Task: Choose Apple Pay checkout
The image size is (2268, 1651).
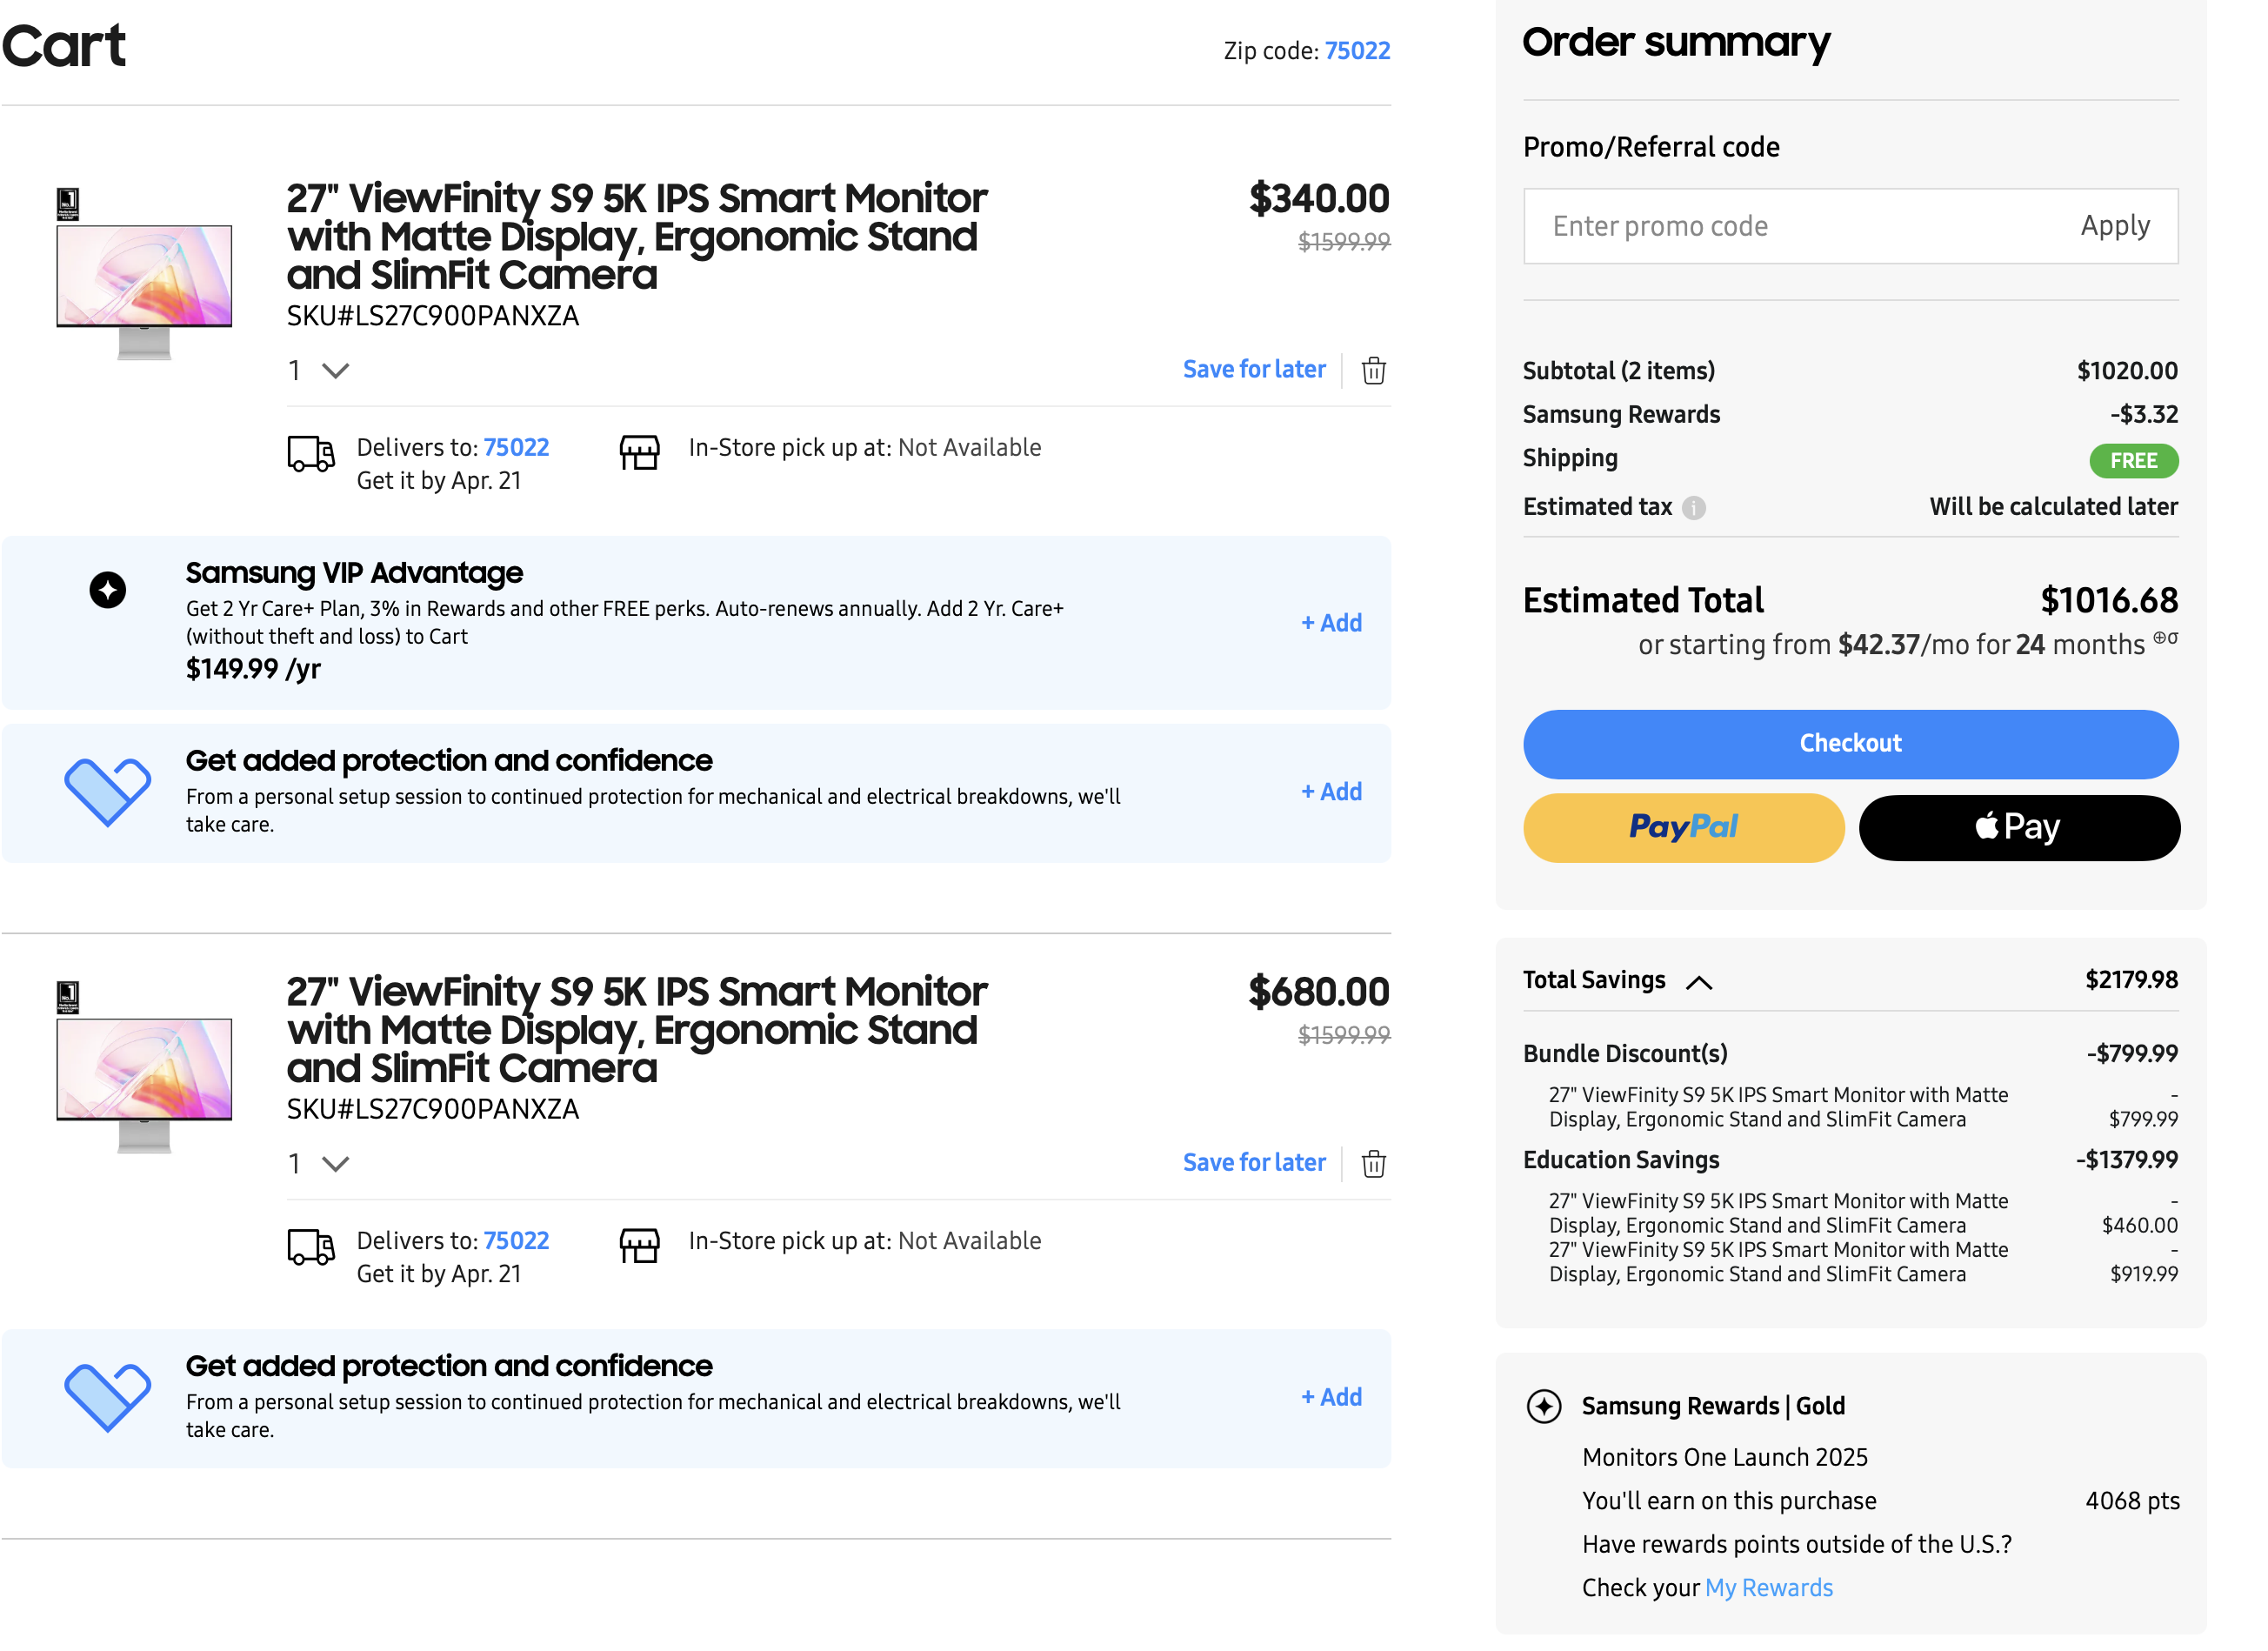Action: 2018,828
